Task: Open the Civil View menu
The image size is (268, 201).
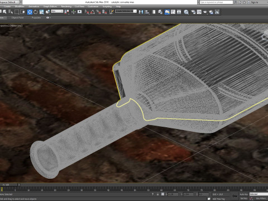Action: point(79,7)
